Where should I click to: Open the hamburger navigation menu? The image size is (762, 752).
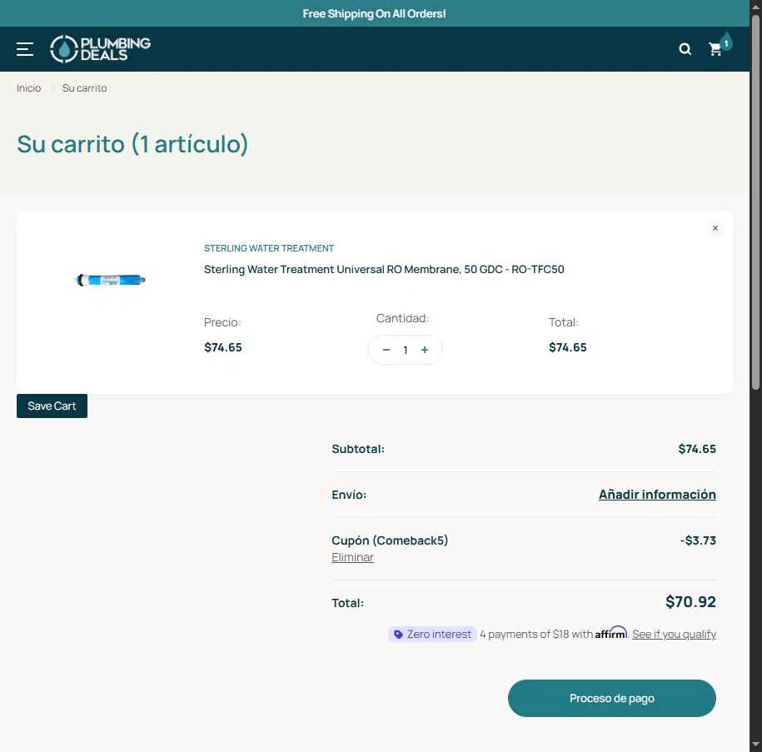coord(25,49)
